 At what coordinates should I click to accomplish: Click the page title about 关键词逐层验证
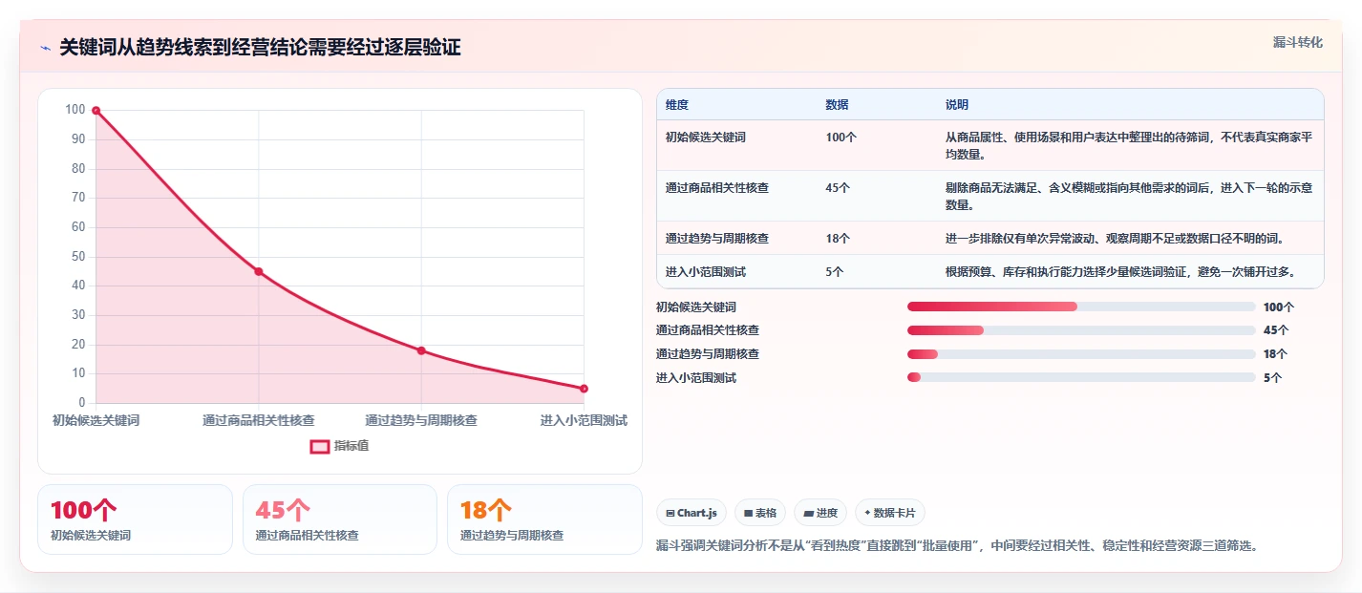tap(260, 48)
